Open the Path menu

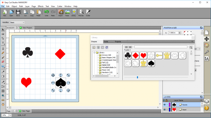[x=21, y=6]
